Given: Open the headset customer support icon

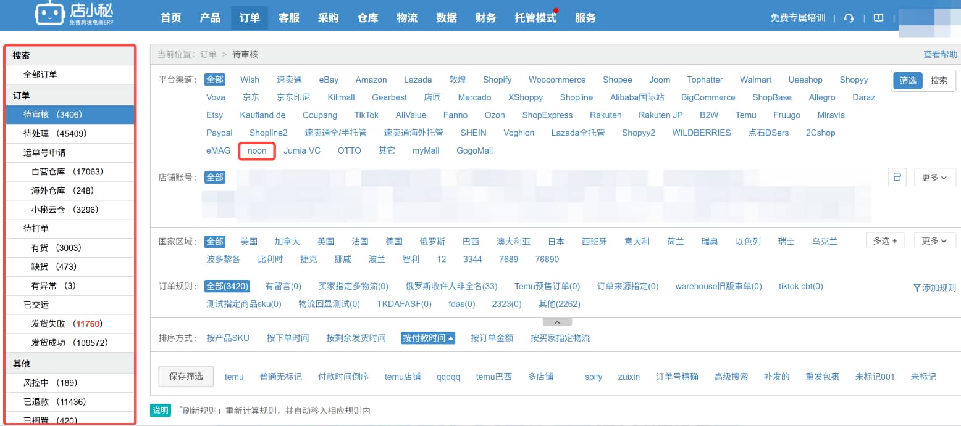Looking at the screenshot, I should 849,18.
